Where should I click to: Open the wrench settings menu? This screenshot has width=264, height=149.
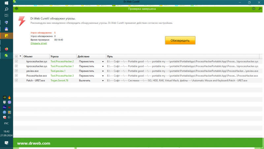click(x=260, y=9)
